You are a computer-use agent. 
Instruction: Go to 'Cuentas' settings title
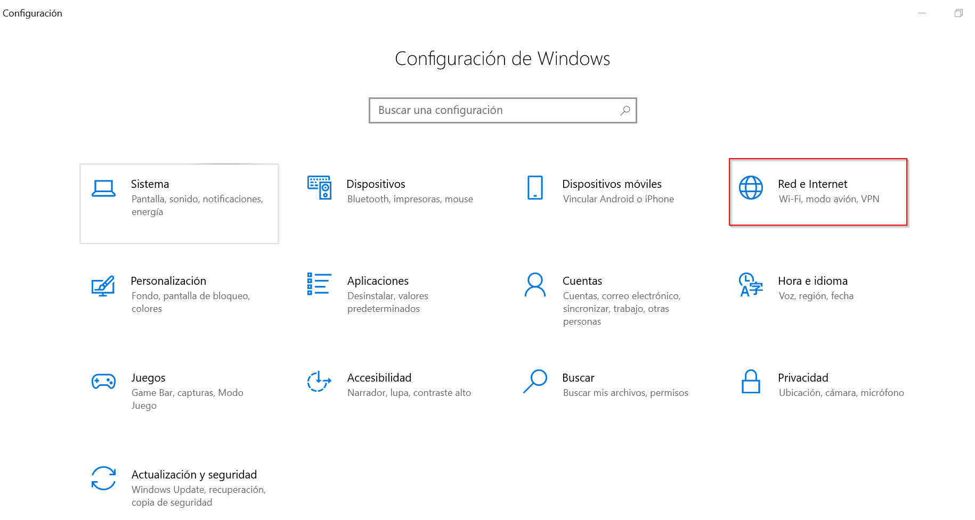pos(582,281)
